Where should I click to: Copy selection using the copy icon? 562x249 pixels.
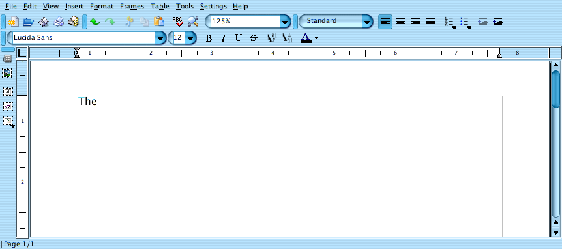tap(144, 22)
